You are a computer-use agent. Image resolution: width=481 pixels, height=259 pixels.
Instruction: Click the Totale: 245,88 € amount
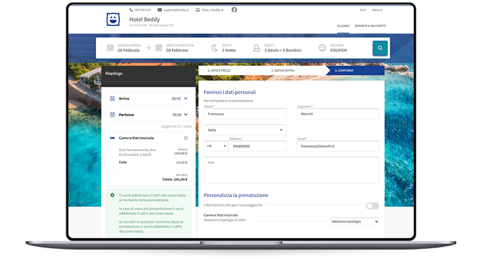(175, 179)
